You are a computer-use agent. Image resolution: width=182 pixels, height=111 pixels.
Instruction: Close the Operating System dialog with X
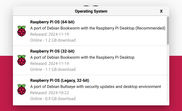(161, 11)
